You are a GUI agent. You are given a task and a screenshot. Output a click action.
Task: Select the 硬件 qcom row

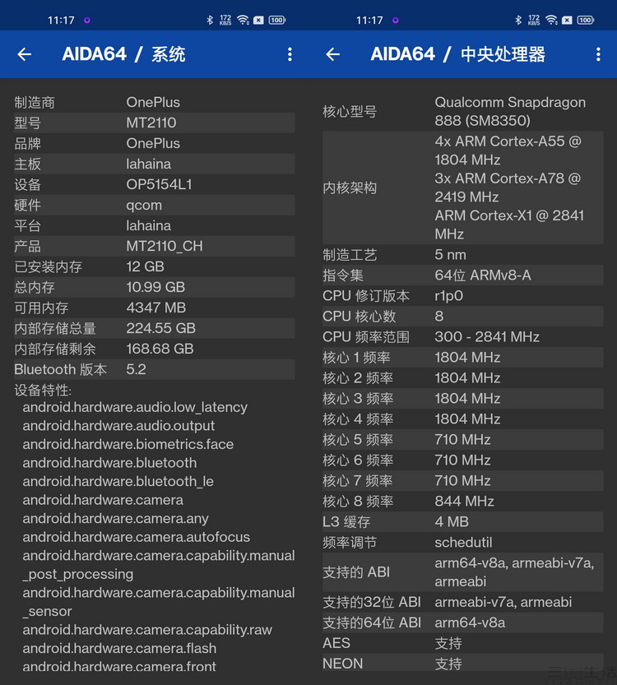(x=155, y=205)
